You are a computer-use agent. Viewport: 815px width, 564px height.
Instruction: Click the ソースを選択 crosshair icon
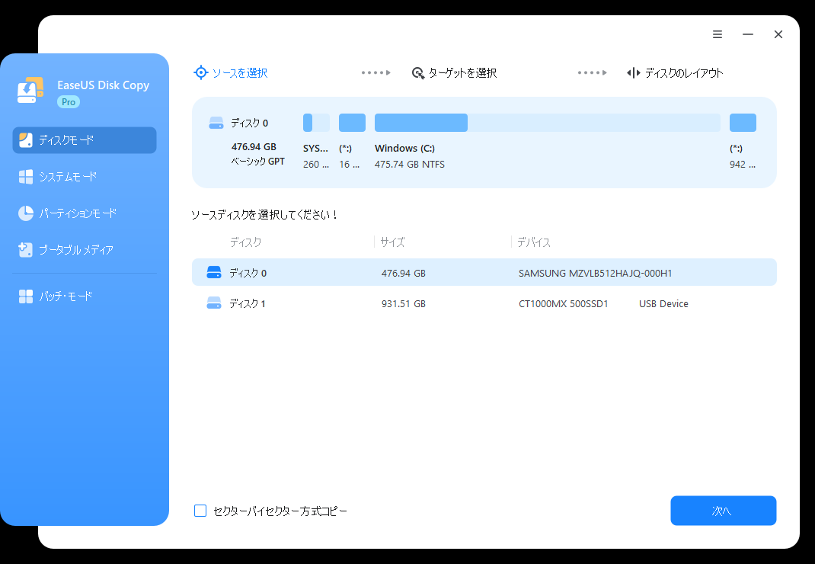pos(200,73)
